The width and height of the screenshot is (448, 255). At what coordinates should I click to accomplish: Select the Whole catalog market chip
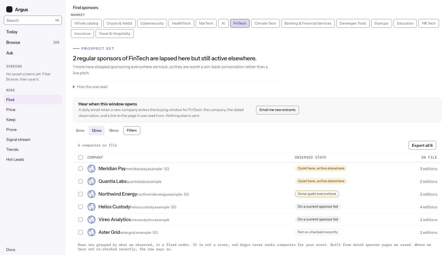coord(86,23)
